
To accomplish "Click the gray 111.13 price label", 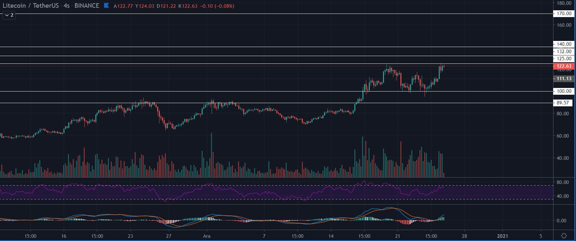I will point(563,79).
